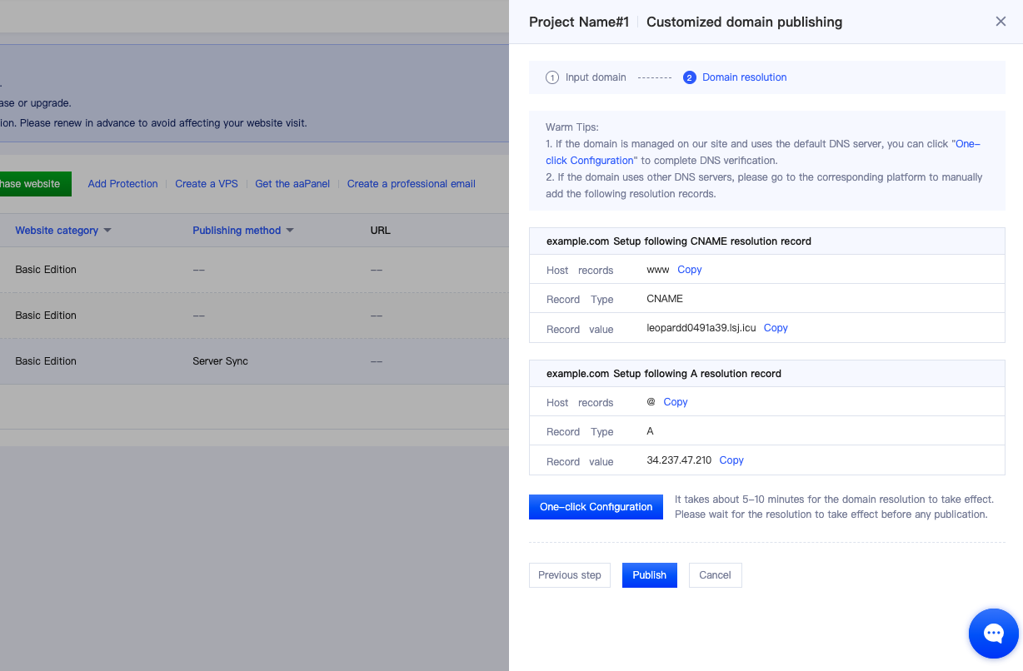Image resolution: width=1023 pixels, height=671 pixels.
Task: Open the live chat support bubble
Action: tap(993, 634)
